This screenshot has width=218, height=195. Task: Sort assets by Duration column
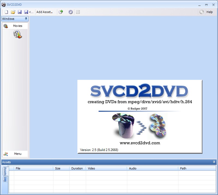78,168
